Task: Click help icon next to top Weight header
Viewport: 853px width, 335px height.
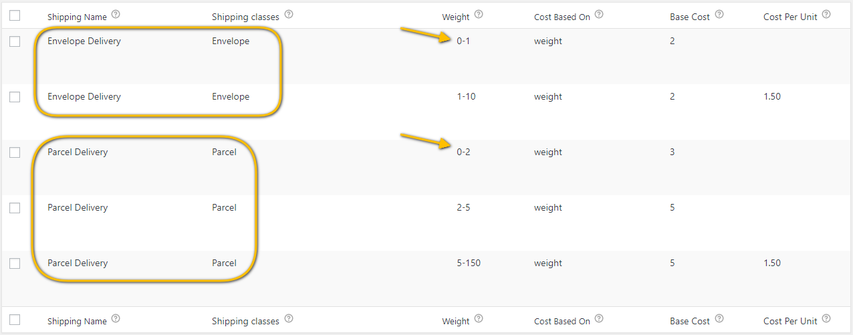Action: [479, 15]
